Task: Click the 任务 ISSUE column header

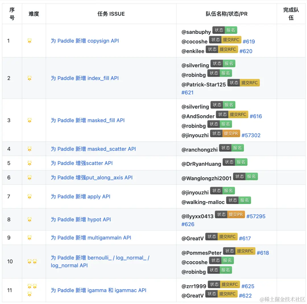Action: pos(111,14)
